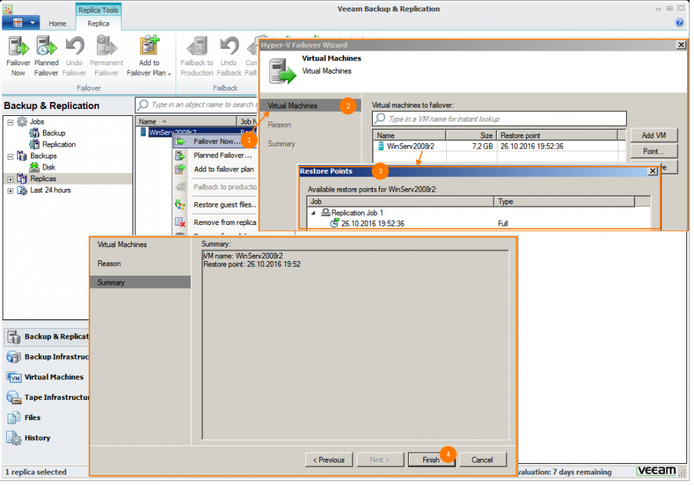Click the Failback to Production ribbon icon

pos(197,47)
